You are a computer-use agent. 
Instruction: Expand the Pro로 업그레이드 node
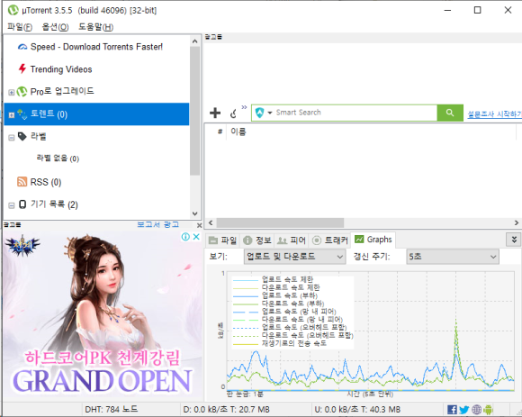tap(12, 92)
